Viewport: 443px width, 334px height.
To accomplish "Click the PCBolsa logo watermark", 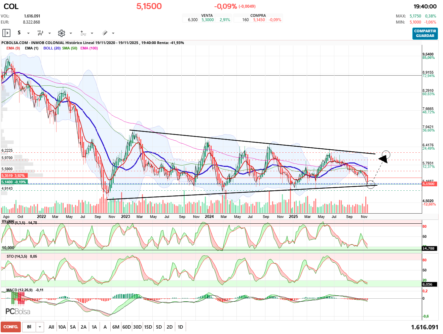I will coord(18,311).
